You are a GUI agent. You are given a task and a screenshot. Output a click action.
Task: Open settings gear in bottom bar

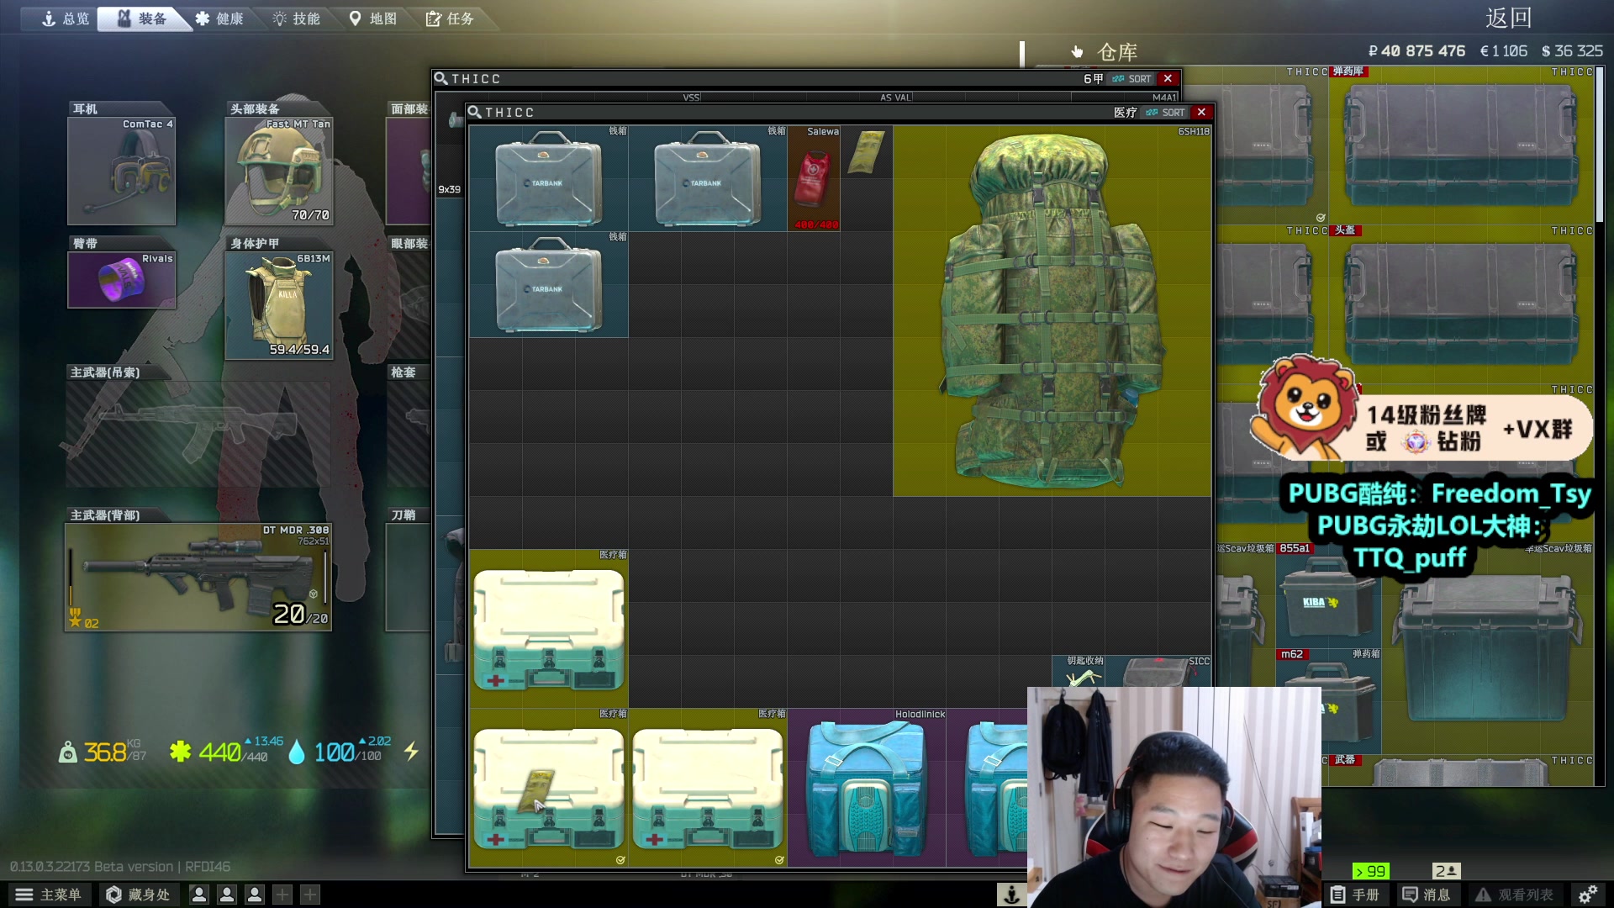1587,895
